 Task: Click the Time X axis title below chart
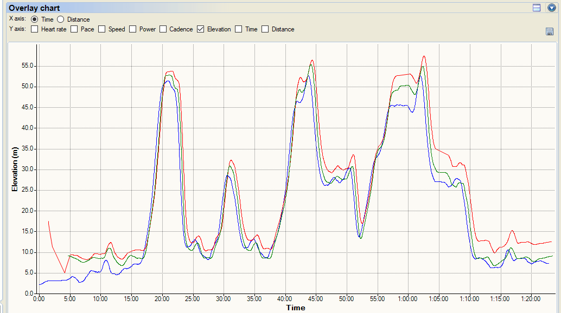coord(296,308)
